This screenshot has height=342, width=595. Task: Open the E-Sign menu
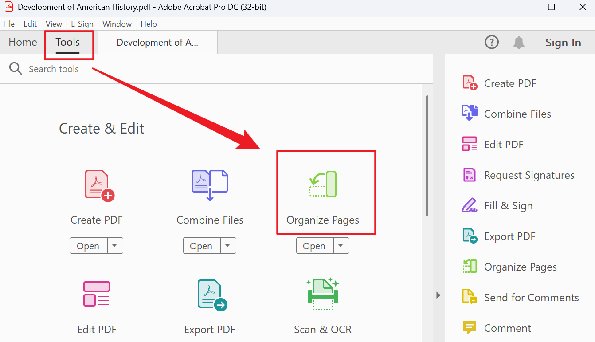click(x=82, y=24)
